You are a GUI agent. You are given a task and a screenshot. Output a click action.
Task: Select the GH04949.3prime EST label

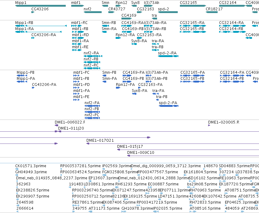(x=31, y=172)
